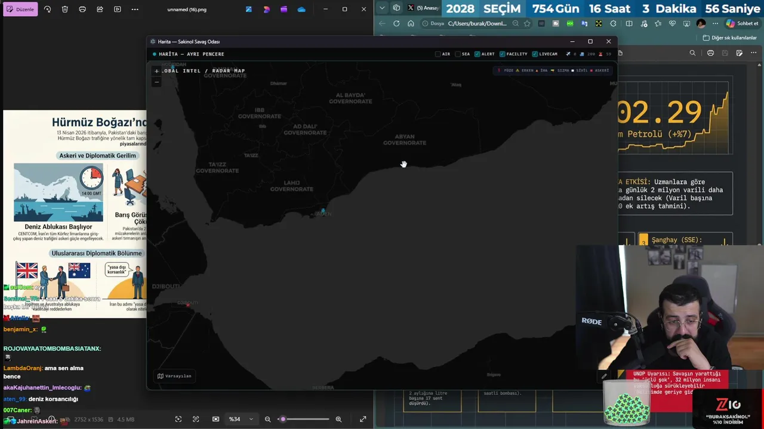764x429 pixels.
Task: Toggle filmstrip view icon in Photos
Action: [x=215, y=419]
